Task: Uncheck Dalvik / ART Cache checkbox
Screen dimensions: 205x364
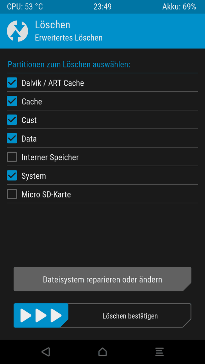Action: pyautogui.click(x=12, y=83)
